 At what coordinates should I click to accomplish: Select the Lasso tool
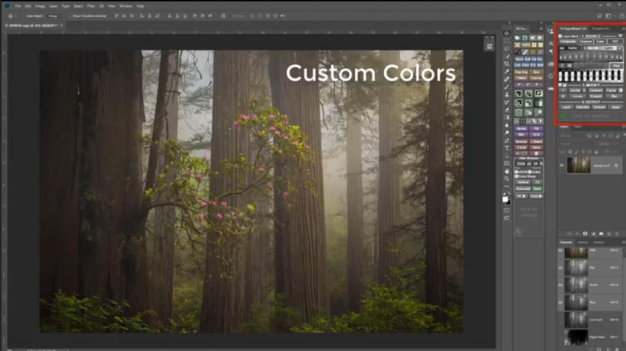507,48
